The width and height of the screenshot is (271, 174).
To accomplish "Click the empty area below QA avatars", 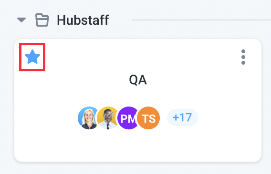I will pyautogui.click(x=138, y=145).
